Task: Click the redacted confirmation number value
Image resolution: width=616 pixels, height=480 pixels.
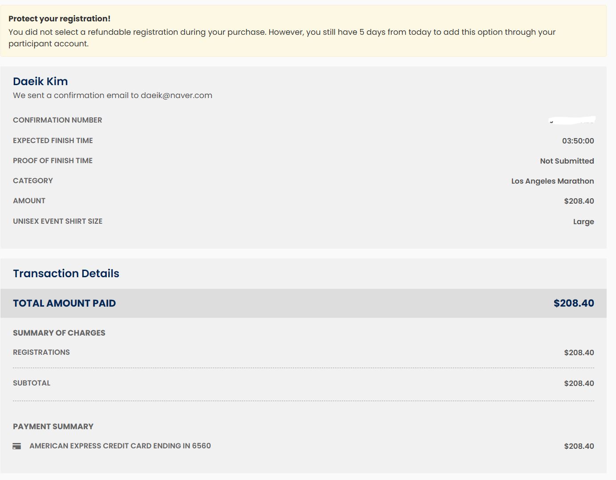Action: point(572,120)
